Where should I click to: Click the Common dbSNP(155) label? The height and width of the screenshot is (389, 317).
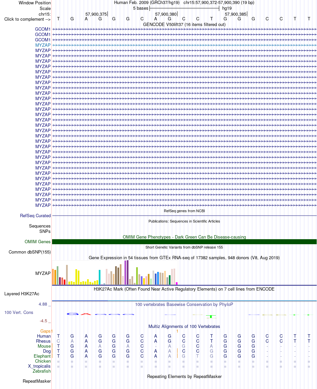(x=29, y=252)
